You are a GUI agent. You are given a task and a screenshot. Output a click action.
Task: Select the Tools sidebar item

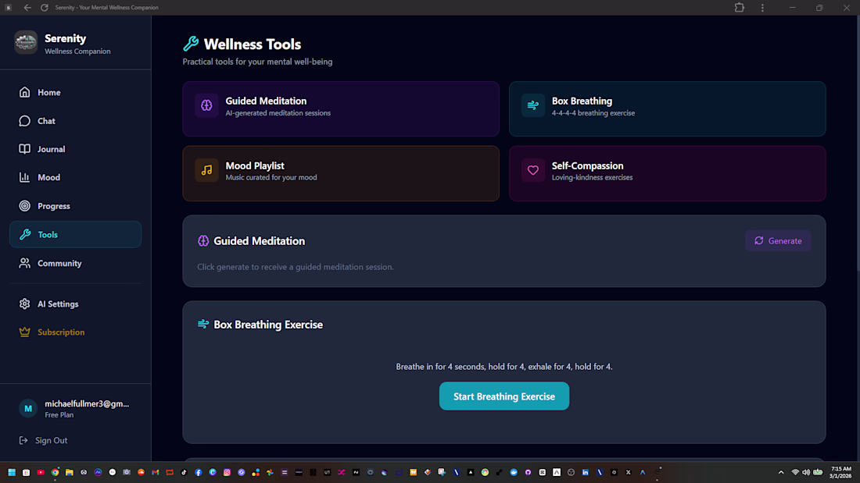click(75, 234)
